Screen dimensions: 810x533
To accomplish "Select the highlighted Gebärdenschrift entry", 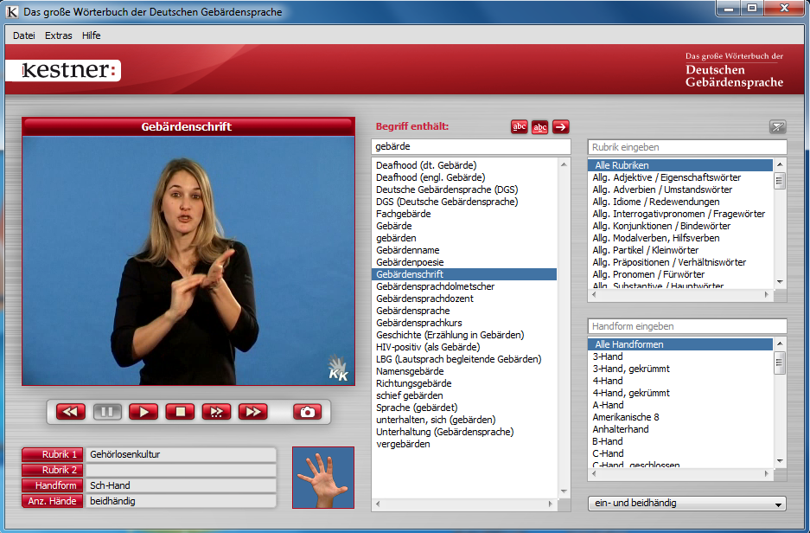I will pos(464,274).
